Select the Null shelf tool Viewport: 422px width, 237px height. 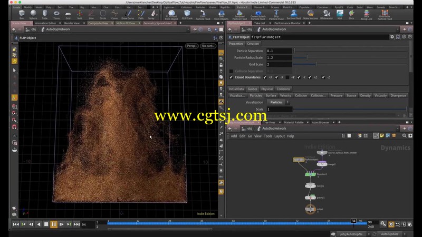tap(80, 15)
